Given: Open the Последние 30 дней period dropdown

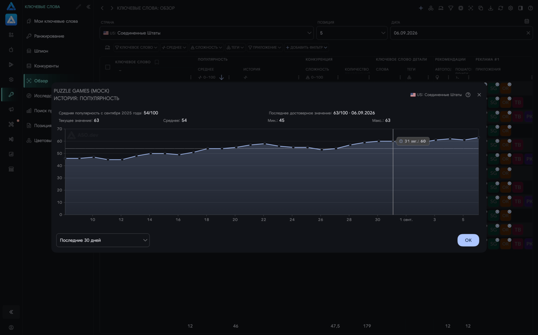Looking at the screenshot, I should coord(103,240).
